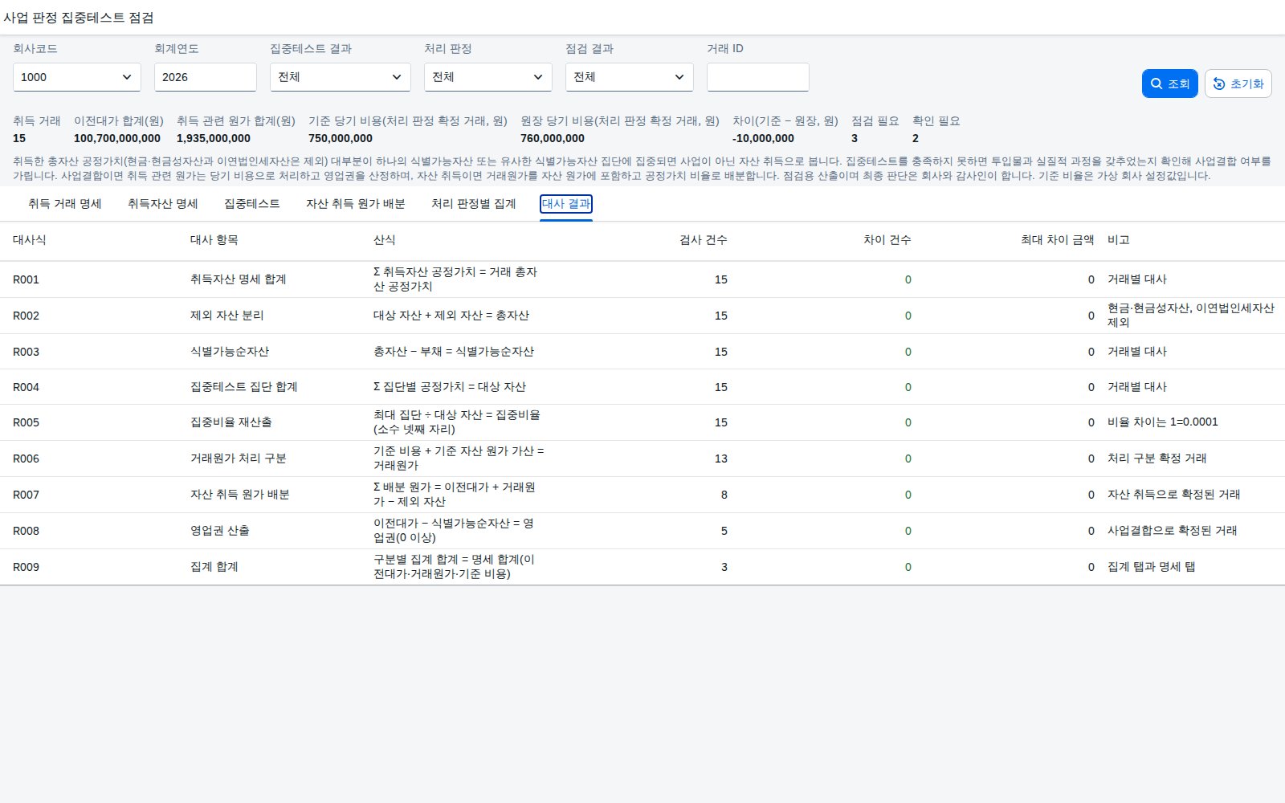Switch to the 집중테스트 tab
Image resolution: width=1285 pixels, height=803 pixels.
click(x=252, y=204)
